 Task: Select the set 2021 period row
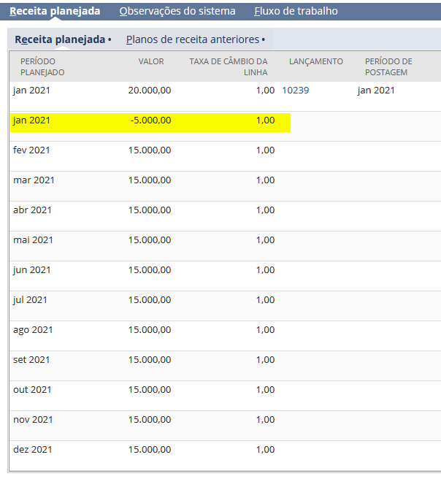point(225,366)
